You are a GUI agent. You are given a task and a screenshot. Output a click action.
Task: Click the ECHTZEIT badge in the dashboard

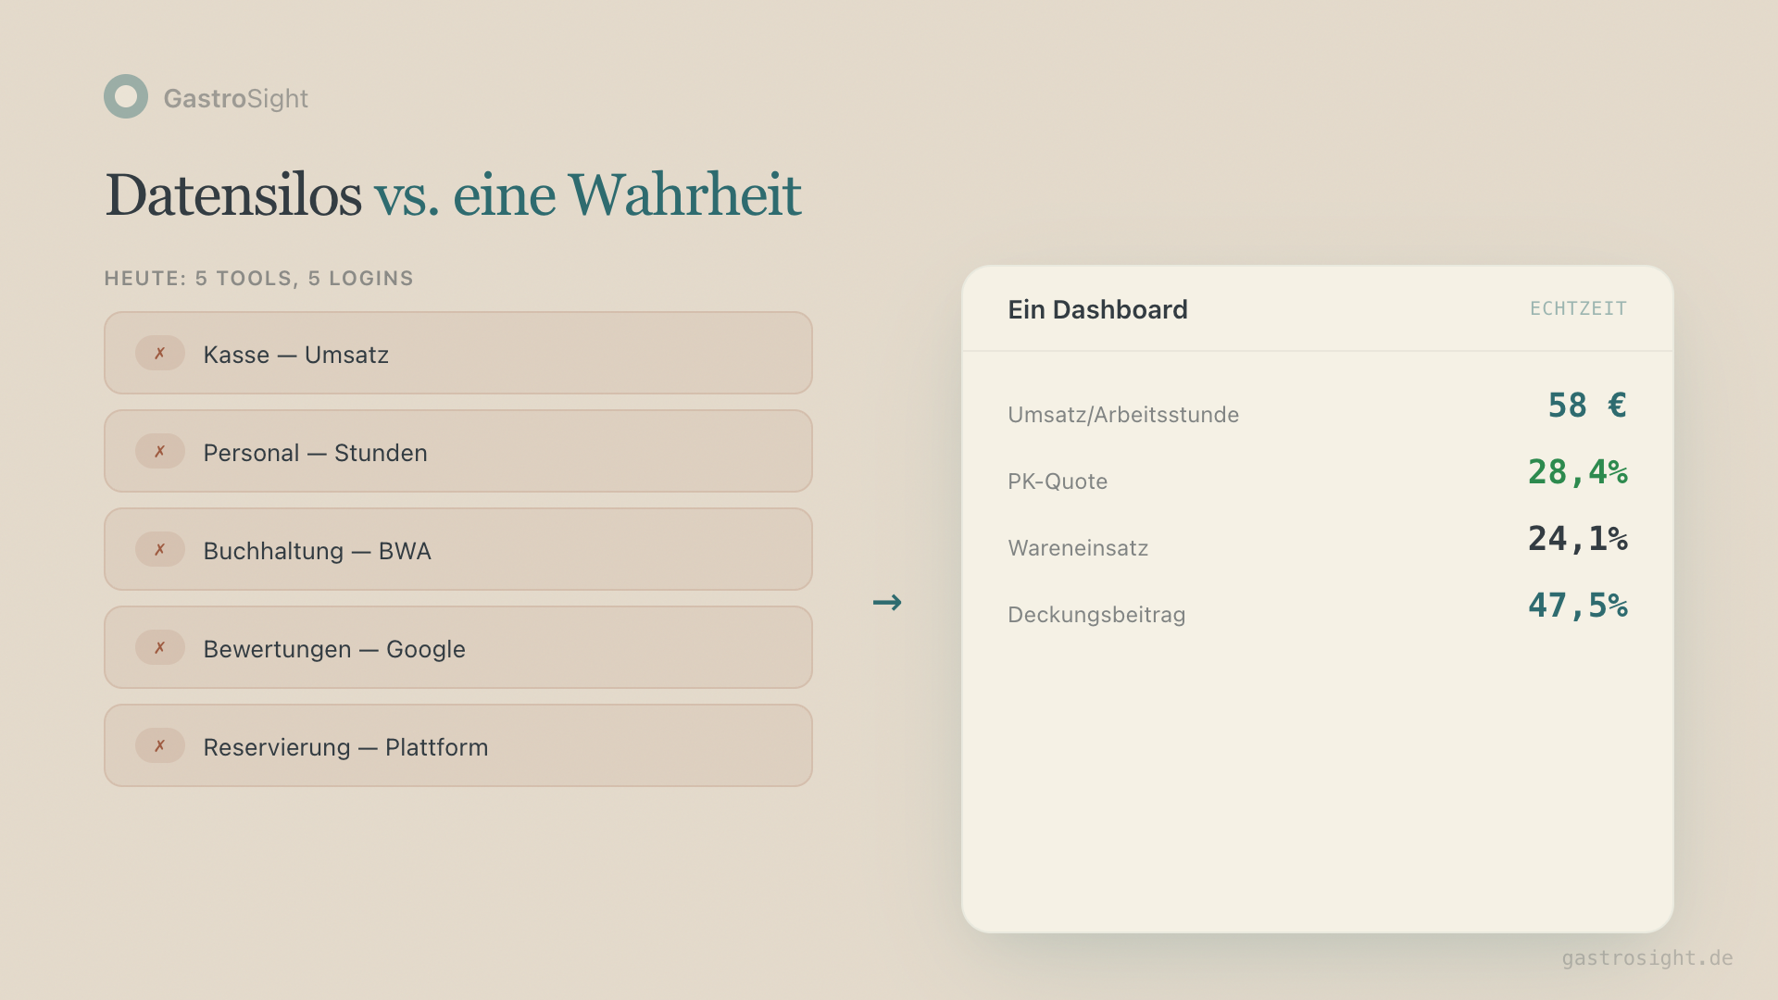1578,308
